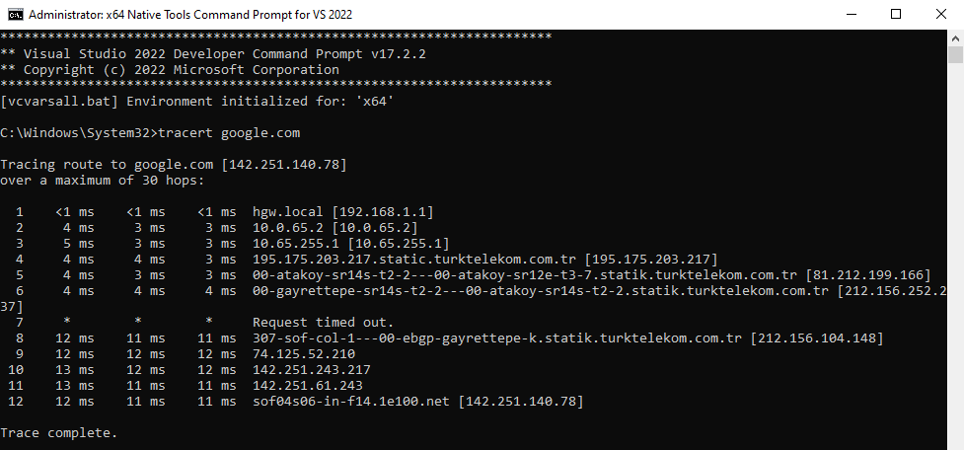Image resolution: width=964 pixels, height=450 pixels.
Task: Click the empty scrollbar track below the thumb
Action: click(955, 259)
